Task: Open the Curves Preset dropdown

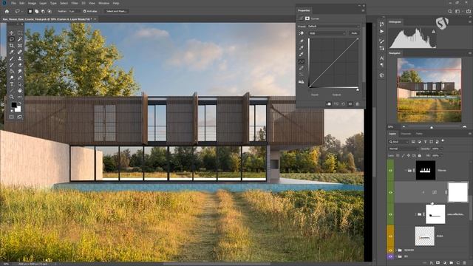Action: (333, 27)
